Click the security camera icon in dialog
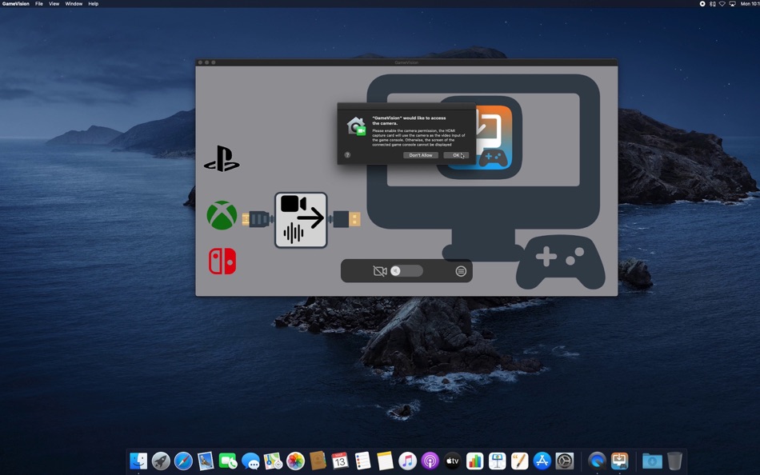Image resolution: width=760 pixels, height=475 pixels. (x=356, y=126)
